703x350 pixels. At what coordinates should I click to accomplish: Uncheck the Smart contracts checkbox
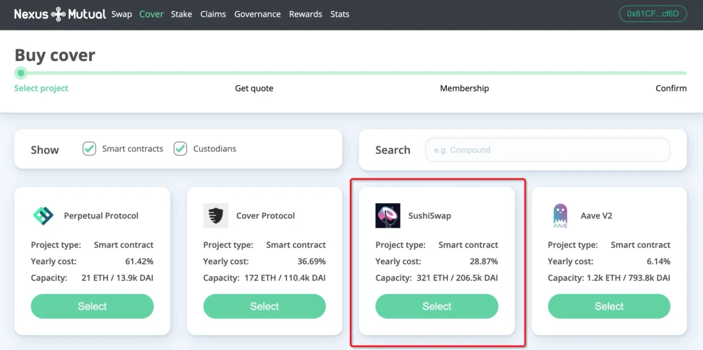click(89, 149)
